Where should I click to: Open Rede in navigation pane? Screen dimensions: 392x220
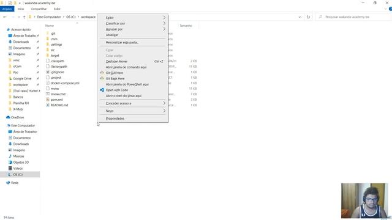15,183
